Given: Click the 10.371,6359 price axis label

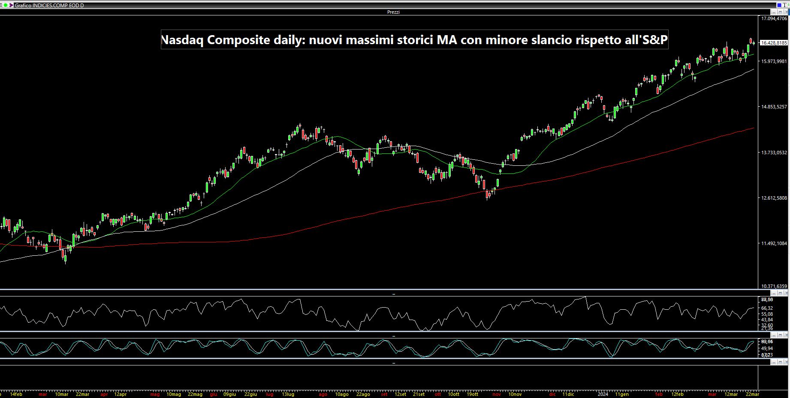Looking at the screenshot, I should [774, 286].
